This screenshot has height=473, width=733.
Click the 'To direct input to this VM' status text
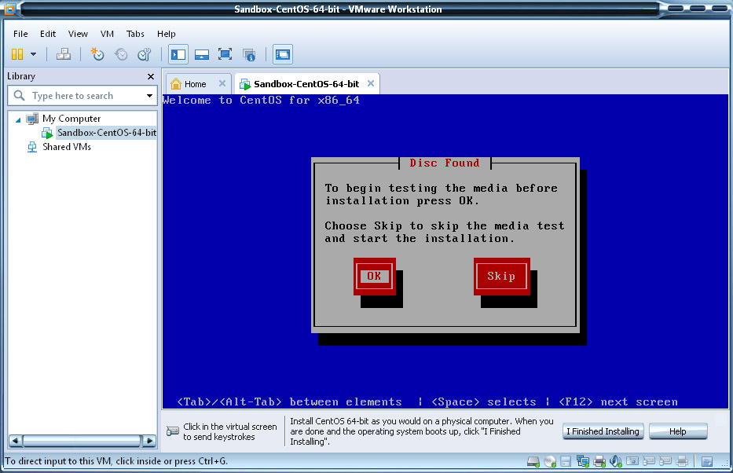point(116,461)
